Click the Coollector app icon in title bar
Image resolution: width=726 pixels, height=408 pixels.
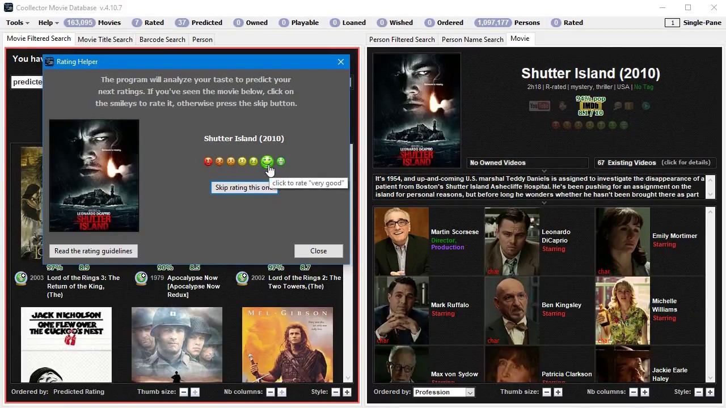(9, 7)
